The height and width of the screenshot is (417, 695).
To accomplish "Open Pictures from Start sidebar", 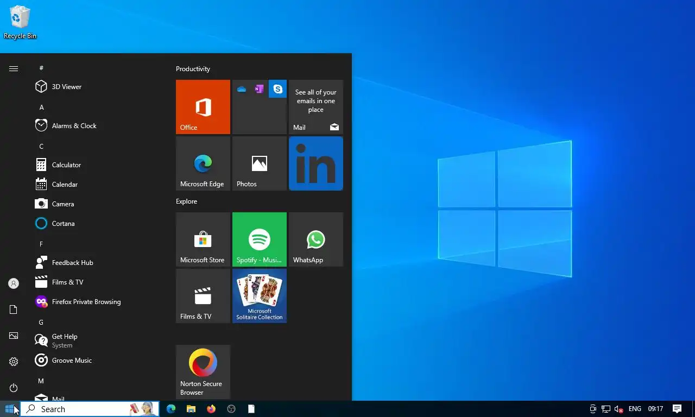I will (14, 336).
